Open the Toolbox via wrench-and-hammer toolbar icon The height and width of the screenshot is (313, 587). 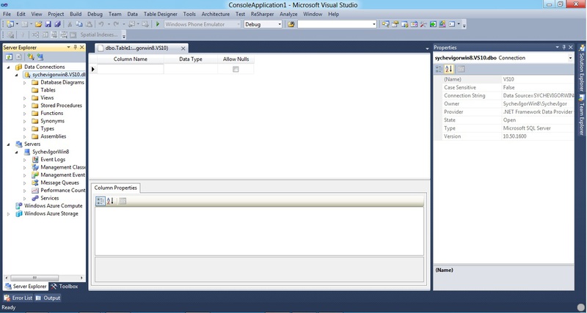[x=423, y=24]
